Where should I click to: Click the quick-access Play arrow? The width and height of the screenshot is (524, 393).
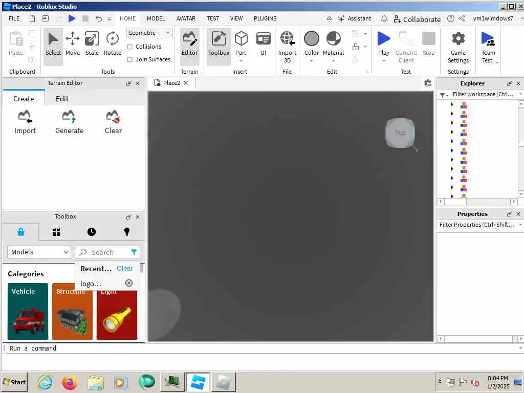pyautogui.click(x=72, y=18)
